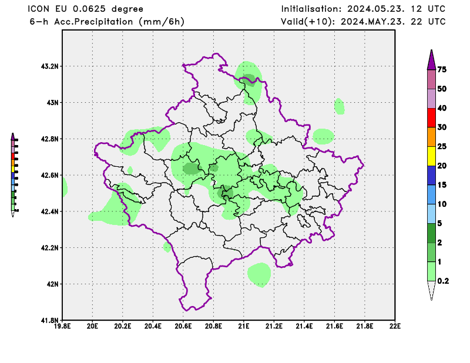
Task: Click the '20.8E' longitude label
Action: pyautogui.click(x=213, y=326)
